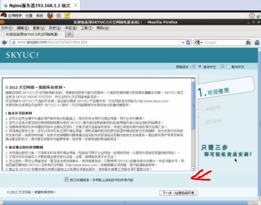
Task: Open the 系统 system menu
Action: (x=40, y=15)
